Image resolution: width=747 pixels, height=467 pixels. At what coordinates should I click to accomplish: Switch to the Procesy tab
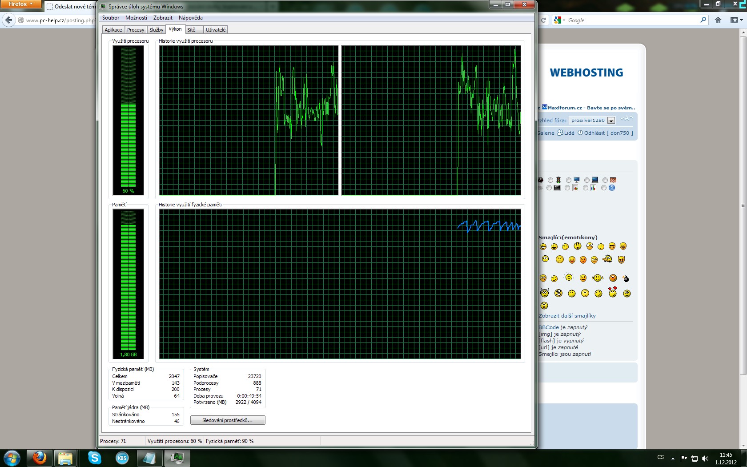[x=135, y=30]
